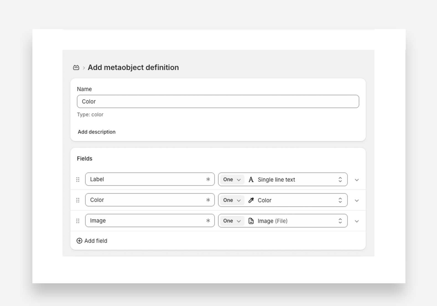437x306 pixels.
Task: Click the Label field name input
Action: click(x=150, y=179)
